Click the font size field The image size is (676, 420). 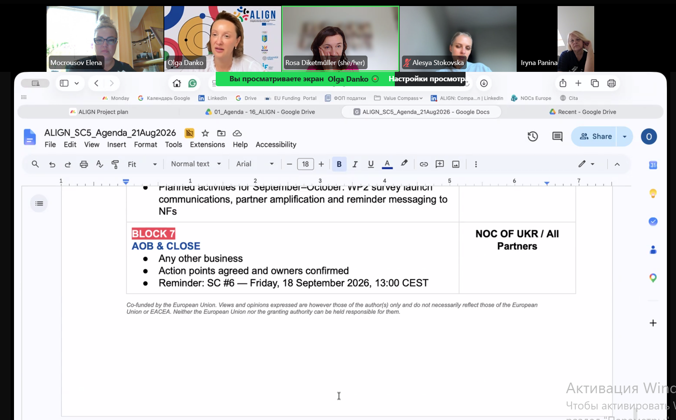(305, 164)
